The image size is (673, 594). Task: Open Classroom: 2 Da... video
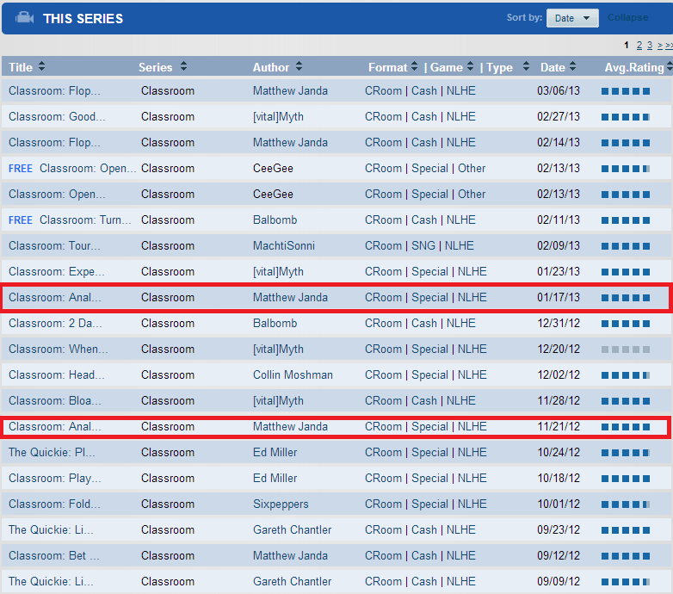[55, 323]
